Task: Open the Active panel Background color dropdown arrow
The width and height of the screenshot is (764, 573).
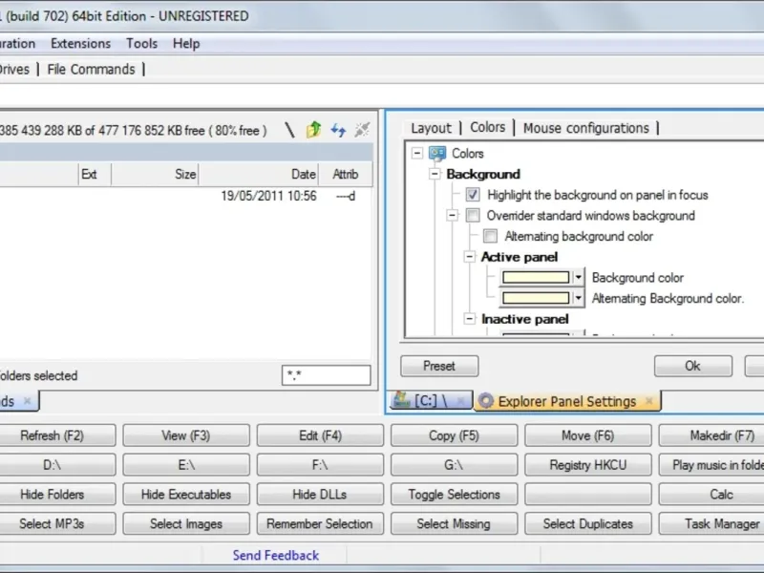Action: (x=579, y=278)
